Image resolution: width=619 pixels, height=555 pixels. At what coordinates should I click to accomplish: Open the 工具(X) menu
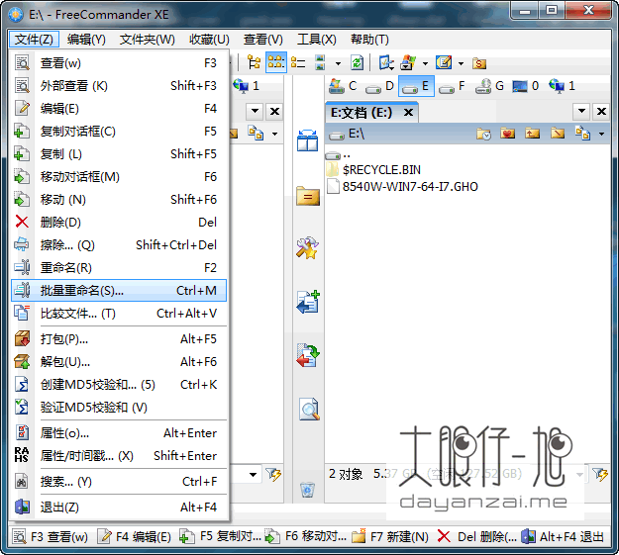point(317,39)
